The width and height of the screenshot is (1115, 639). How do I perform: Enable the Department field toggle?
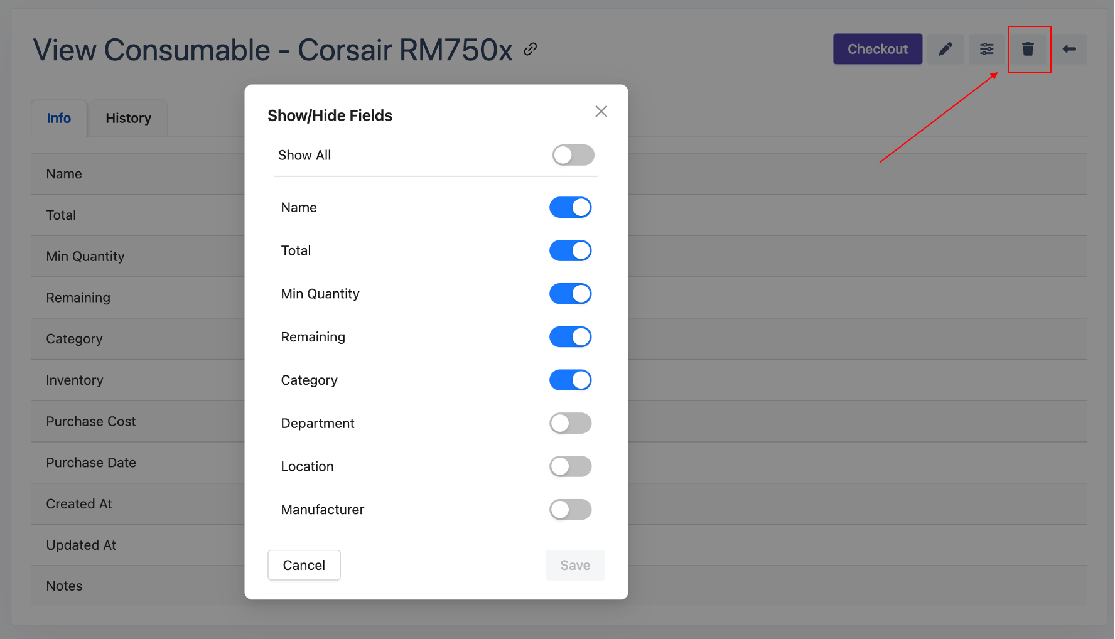point(570,423)
